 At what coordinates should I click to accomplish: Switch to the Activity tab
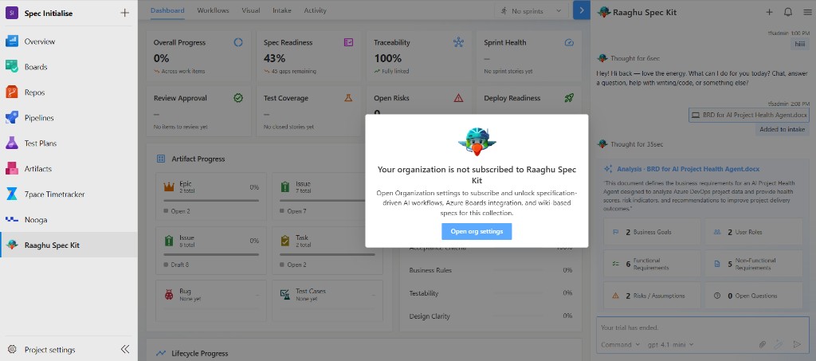tap(315, 10)
